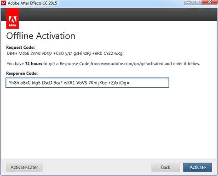This screenshot has height=176, width=218.
Task: Choose Activate Later
Action: click(x=24, y=167)
